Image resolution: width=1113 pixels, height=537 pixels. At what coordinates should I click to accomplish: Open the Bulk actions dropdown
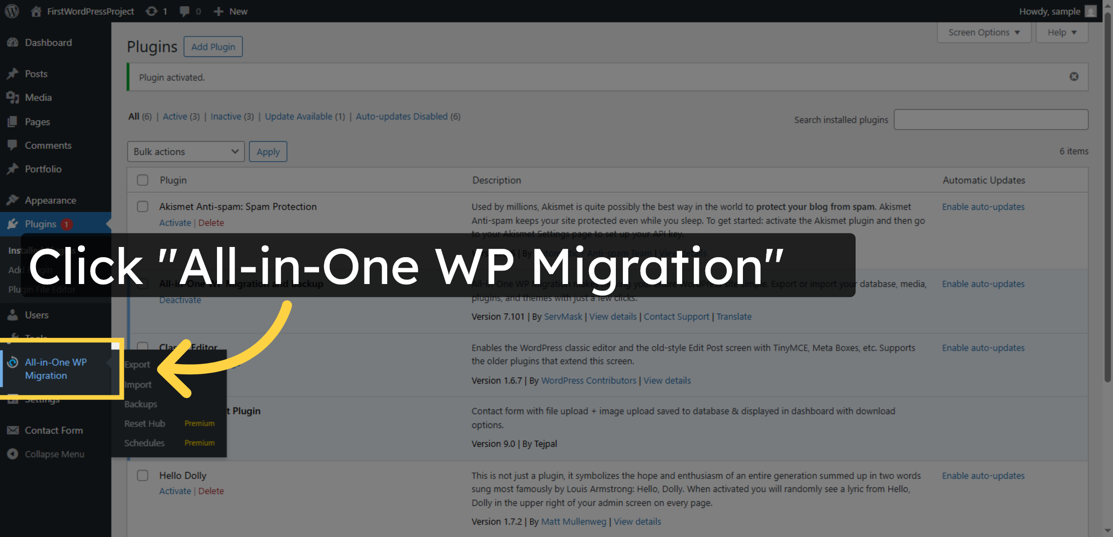(x=185, y=152)
